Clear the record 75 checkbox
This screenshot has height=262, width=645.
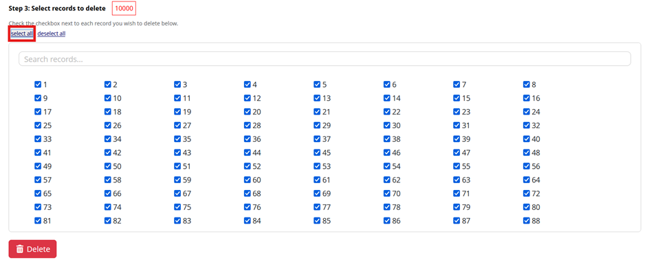(177, 207)
